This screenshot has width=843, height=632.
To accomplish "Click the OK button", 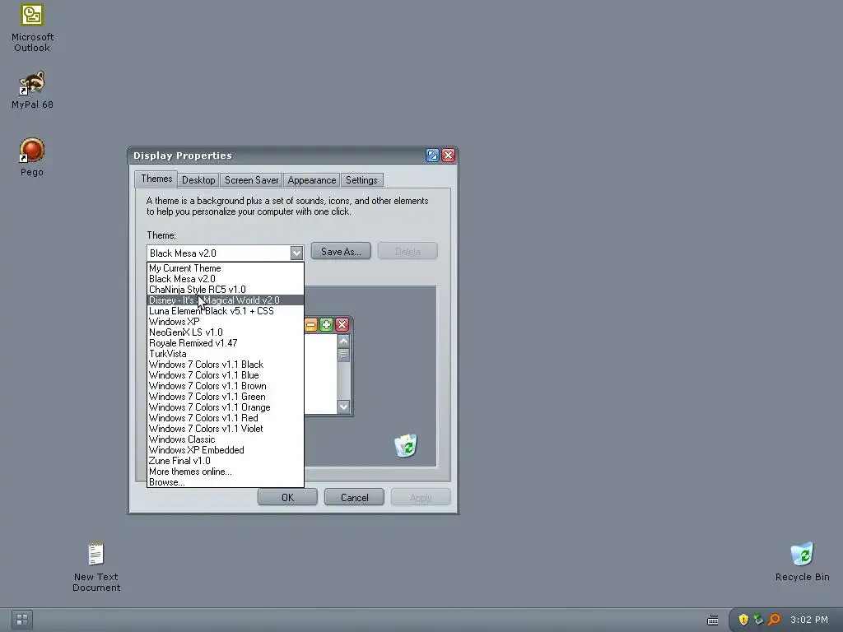I will click(x=287, y=497).
